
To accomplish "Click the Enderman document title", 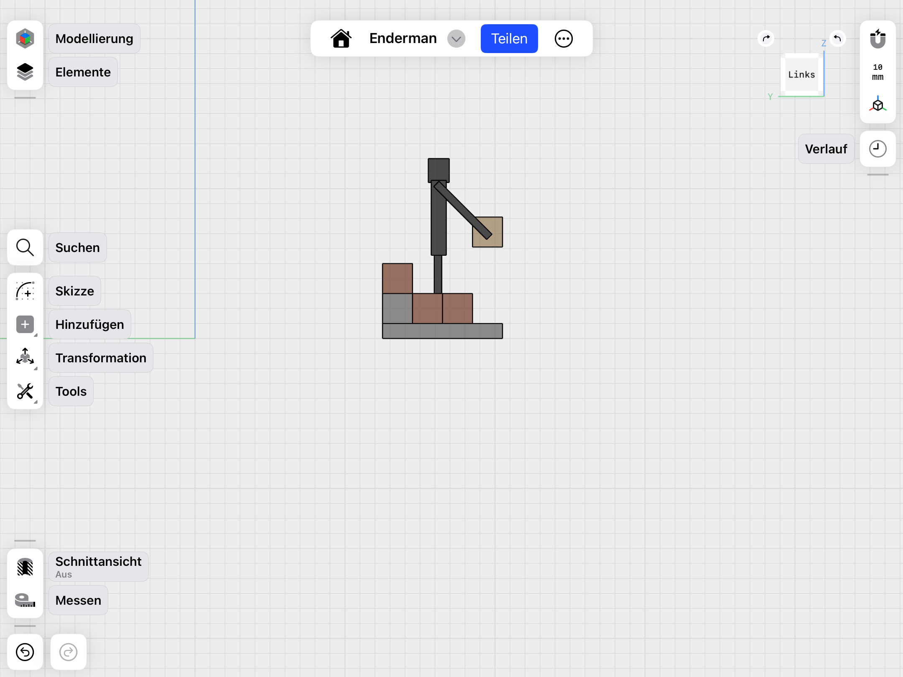I will point(403,38).
